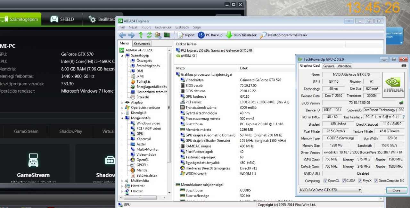Collapse the Megjelenítés tree node
The width and height of the screenshot is (410, 208).
(122, 118)
